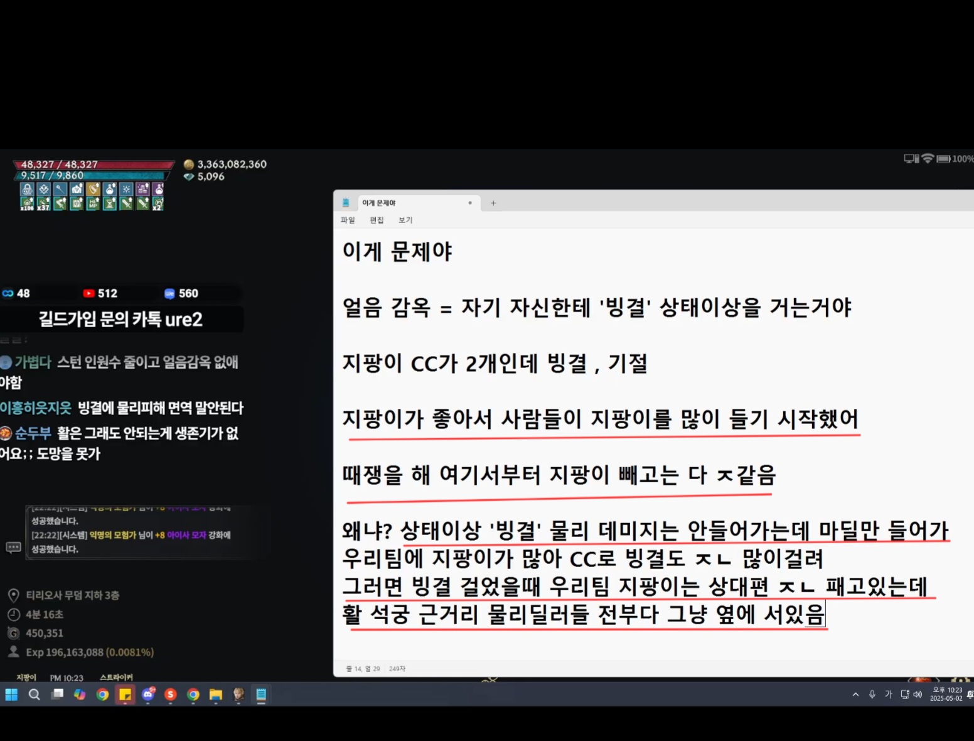This screenshot has width=974, height=741.
Task: Click the 249자 character count
Action: (x=397, y=669)
